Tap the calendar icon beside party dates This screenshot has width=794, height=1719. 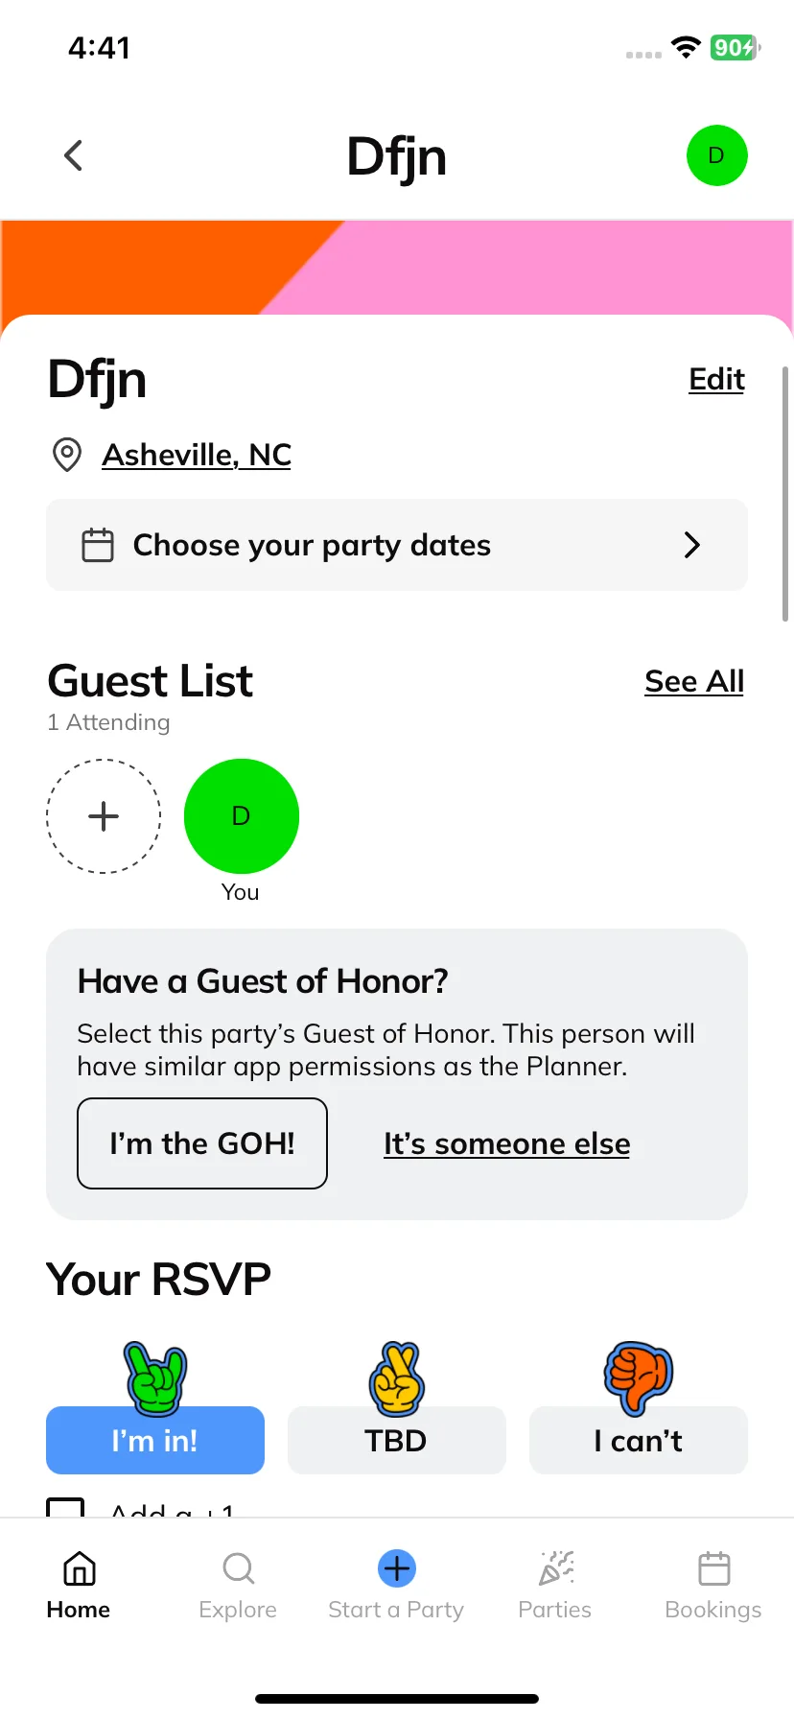coord(98,545)
